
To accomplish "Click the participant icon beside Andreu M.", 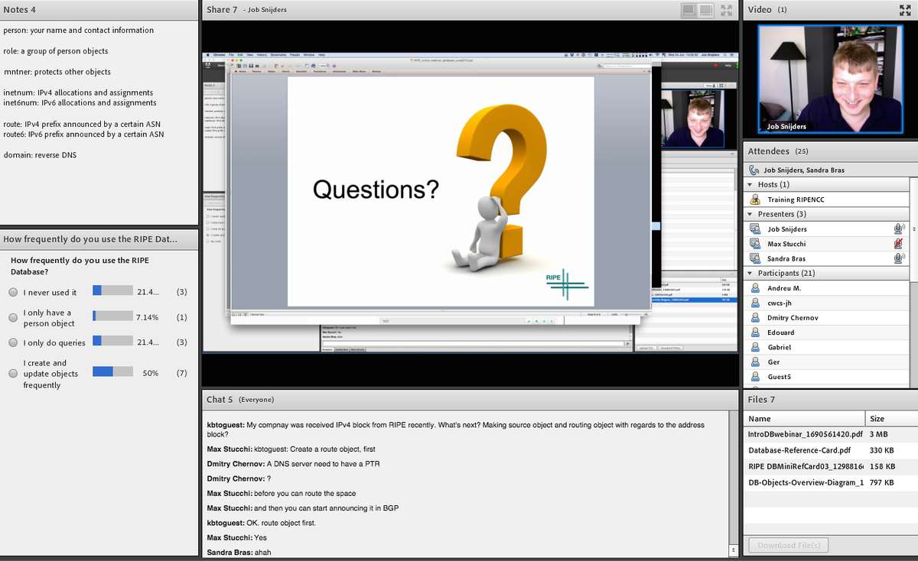I will [755, 288].
